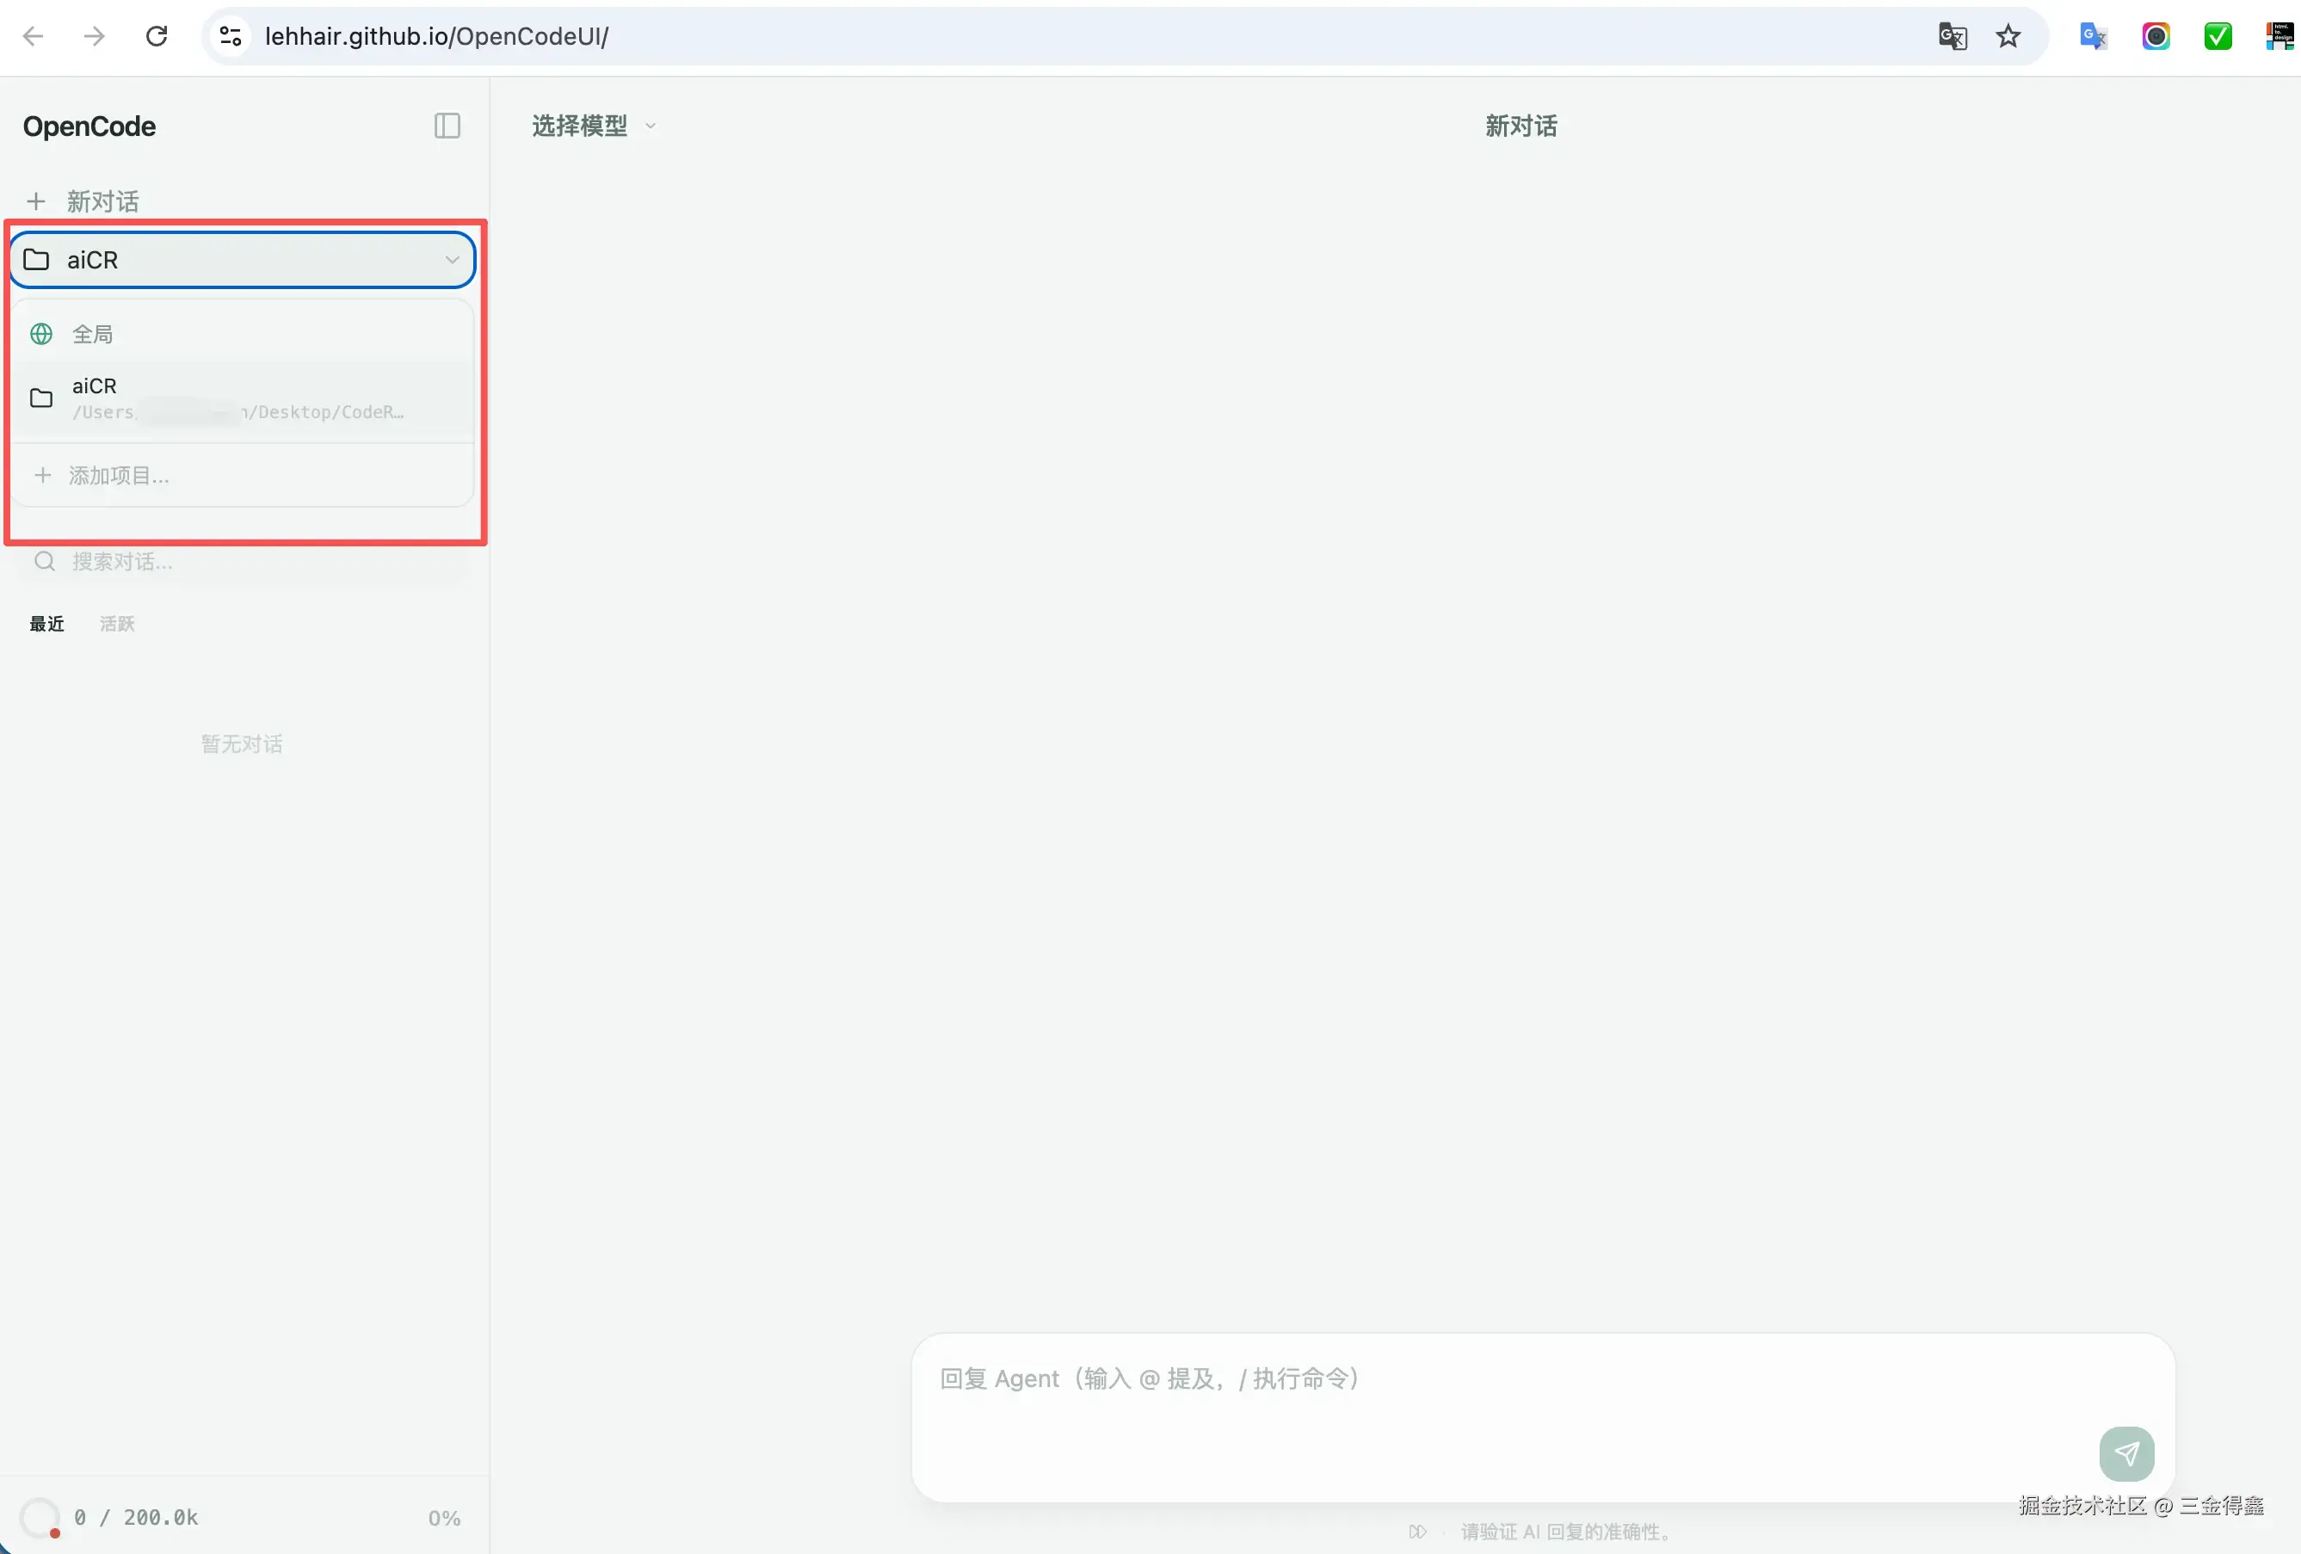This screenshot has height=1554, width=2301.
Task: Click the send message paper-plane button
Action: [x=2125, y=1452]
